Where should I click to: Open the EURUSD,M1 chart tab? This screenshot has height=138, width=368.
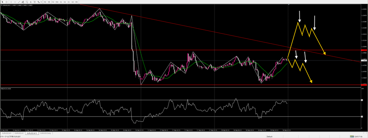6,133
